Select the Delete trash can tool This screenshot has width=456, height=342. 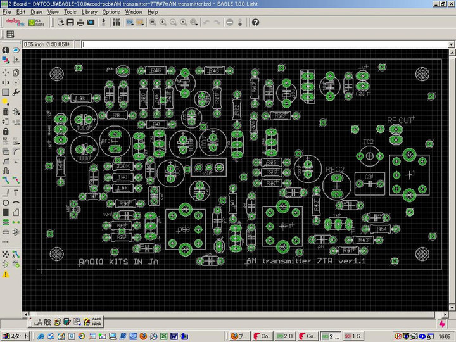point(6,111)
